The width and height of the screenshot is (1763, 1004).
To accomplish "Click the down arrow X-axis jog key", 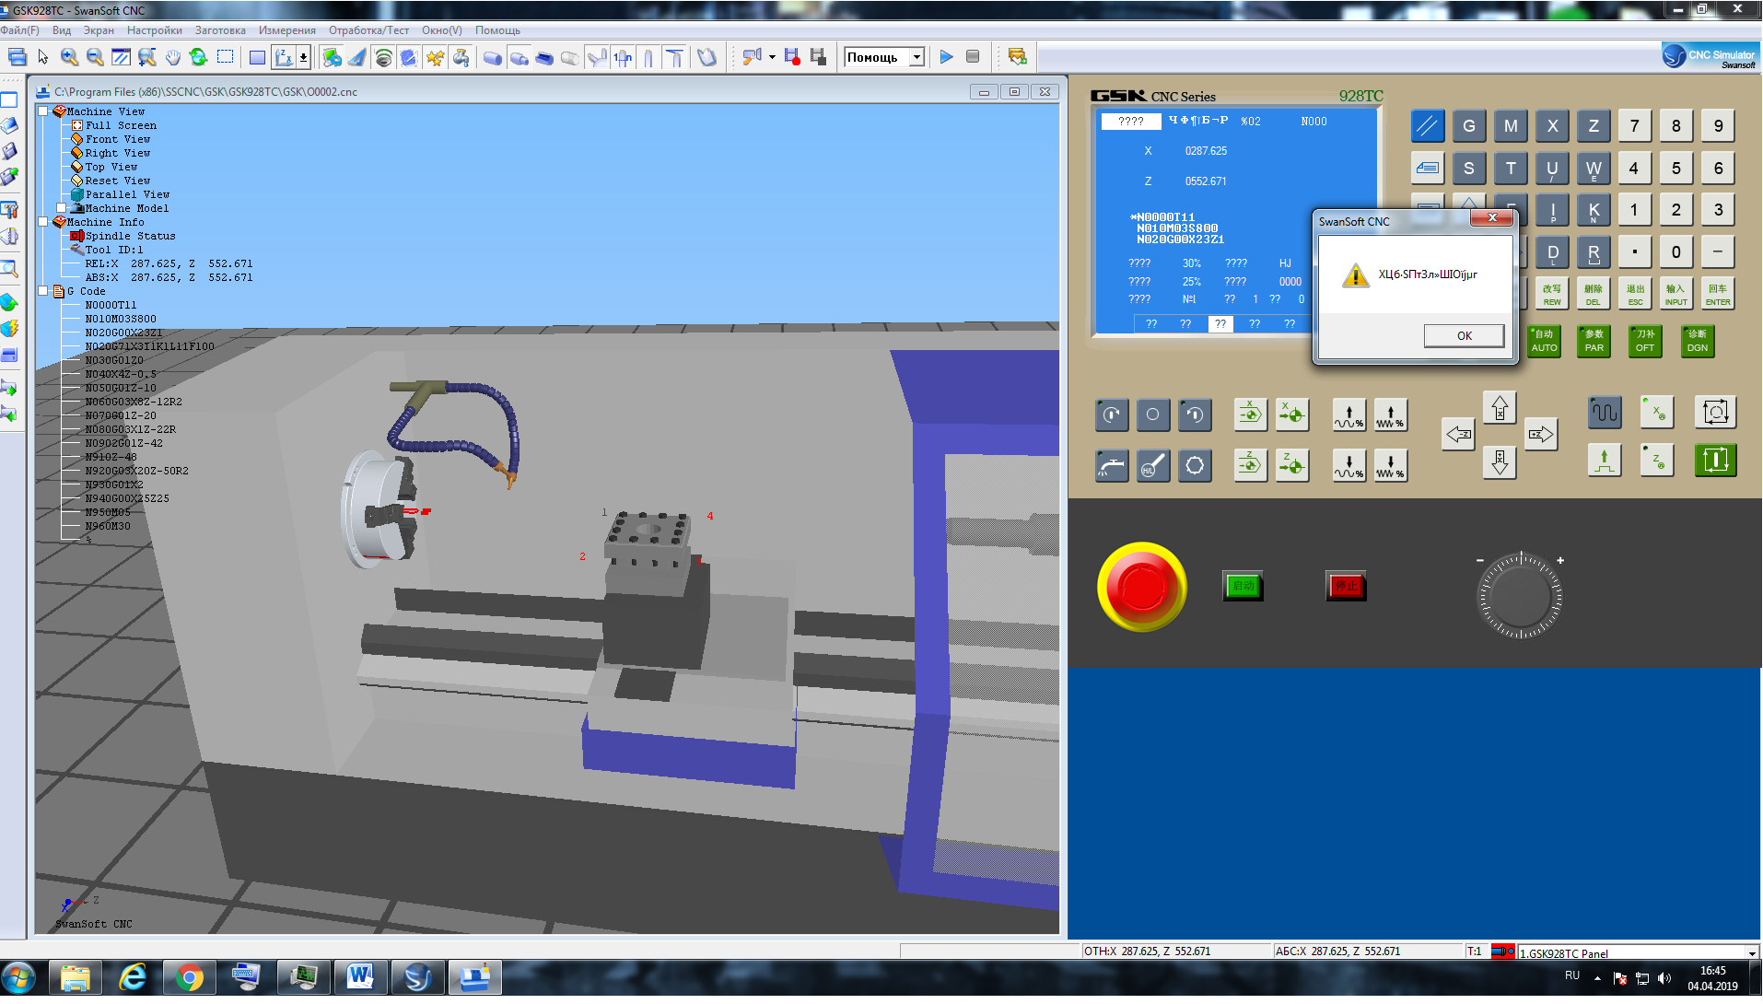I will click(1500, 462).
